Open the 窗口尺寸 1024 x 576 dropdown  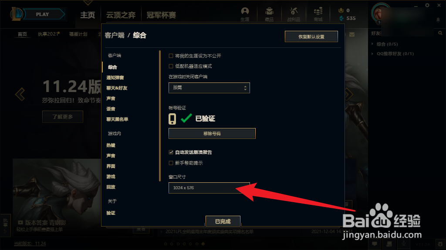coord(209,188)
